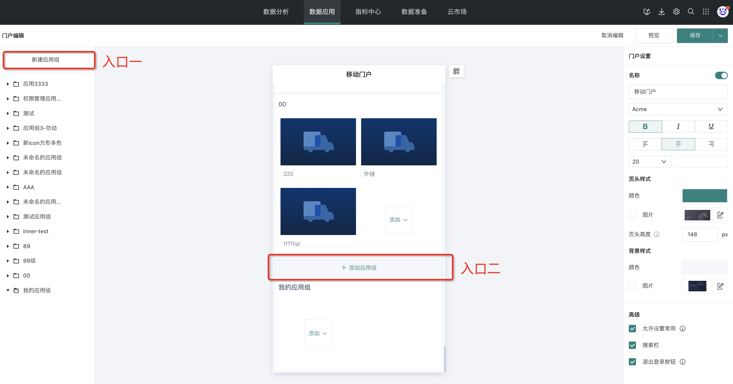Open the user avatar menu

pos(723,12)
